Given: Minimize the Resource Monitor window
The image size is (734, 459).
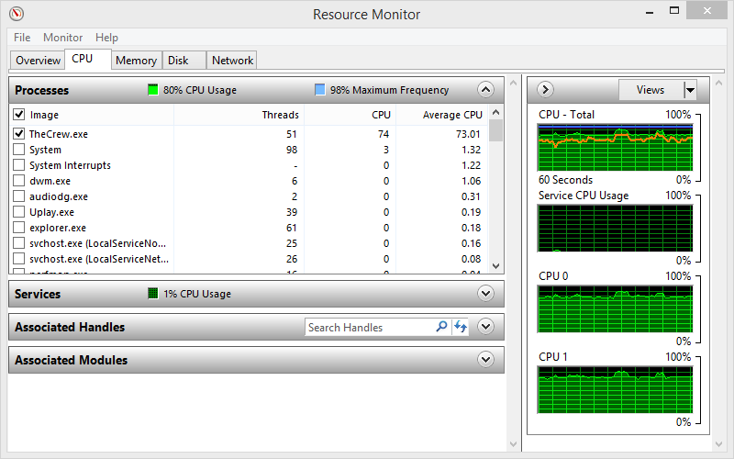Looking at the screenshot, I should (650, 12).
